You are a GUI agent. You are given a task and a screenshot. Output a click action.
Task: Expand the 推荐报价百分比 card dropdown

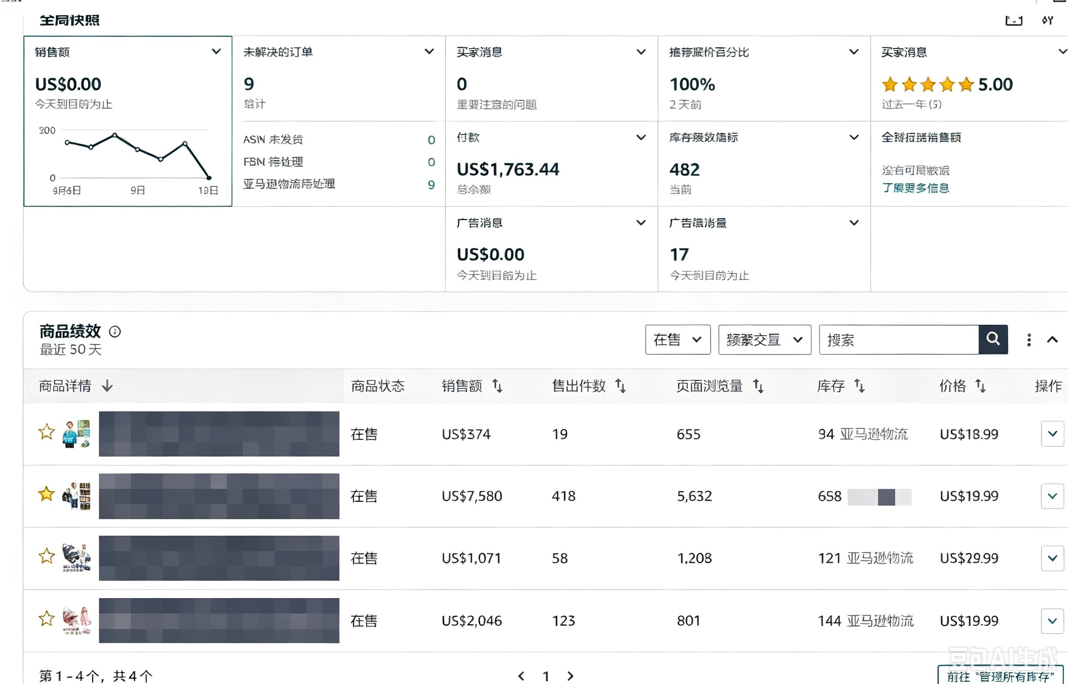[x=854, y=52]
